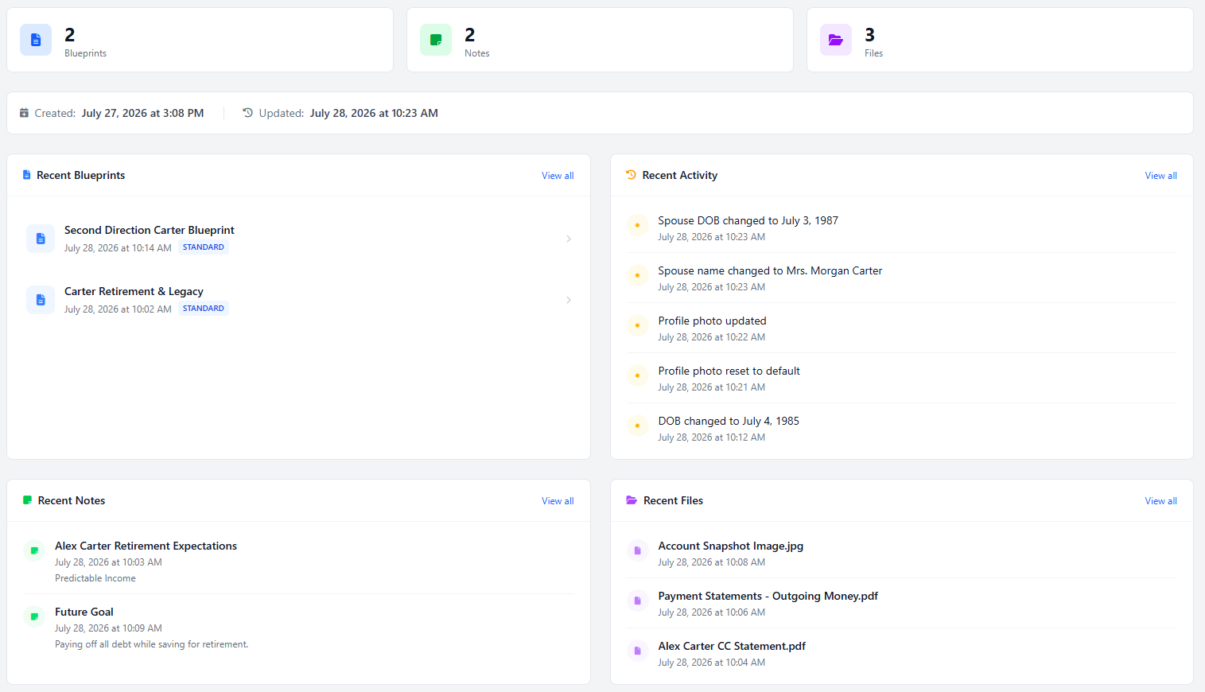1205x692 pixels.
Task: View all recent activity
Action: click(x=1161, y=176)
